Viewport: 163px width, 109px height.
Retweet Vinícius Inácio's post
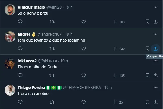52,22
